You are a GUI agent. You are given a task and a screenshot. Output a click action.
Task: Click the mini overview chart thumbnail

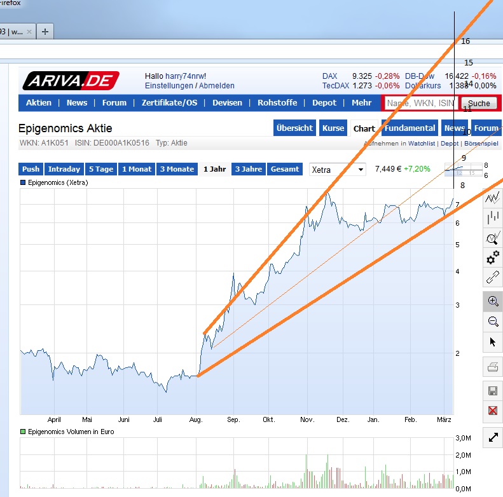tap(463, 170)
